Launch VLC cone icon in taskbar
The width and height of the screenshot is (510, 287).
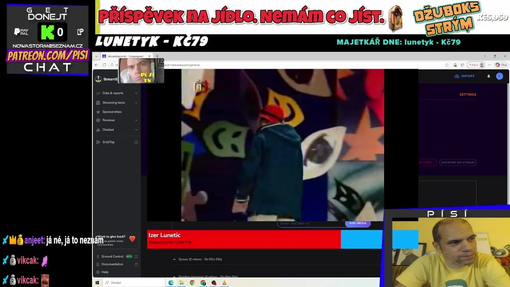click(224, 283)
